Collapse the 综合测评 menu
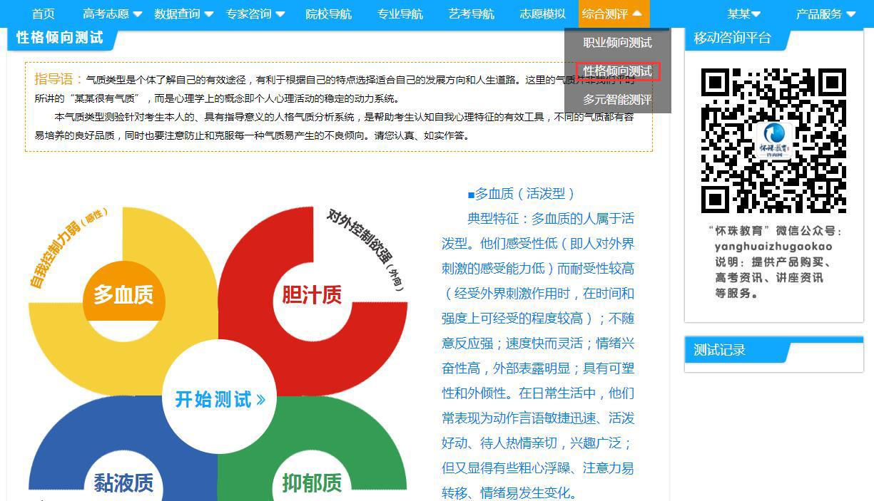The width and height of the screenshot is (874, 501). tap(611, 14)
